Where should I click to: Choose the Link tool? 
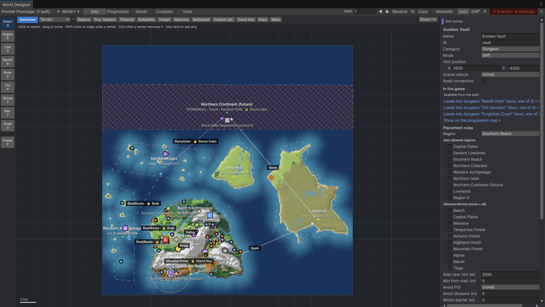pyautogui.click(x=8, y=49)
